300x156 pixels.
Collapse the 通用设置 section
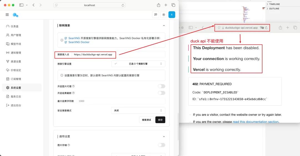point(164,137)
